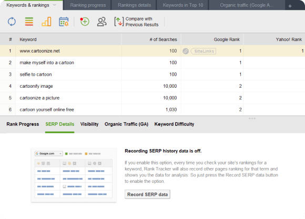Expand the Keywords & rankings tab dropdown arrow

click(55, 5)
